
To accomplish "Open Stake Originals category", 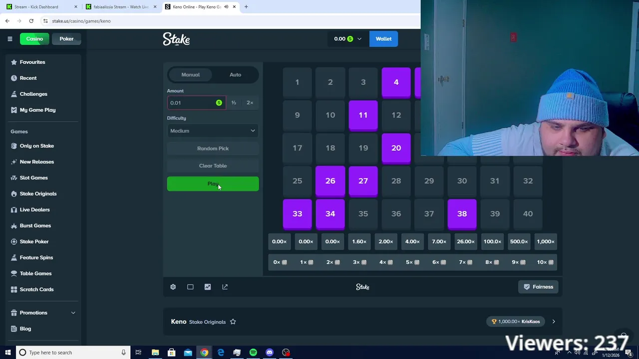I will point(38,193).
